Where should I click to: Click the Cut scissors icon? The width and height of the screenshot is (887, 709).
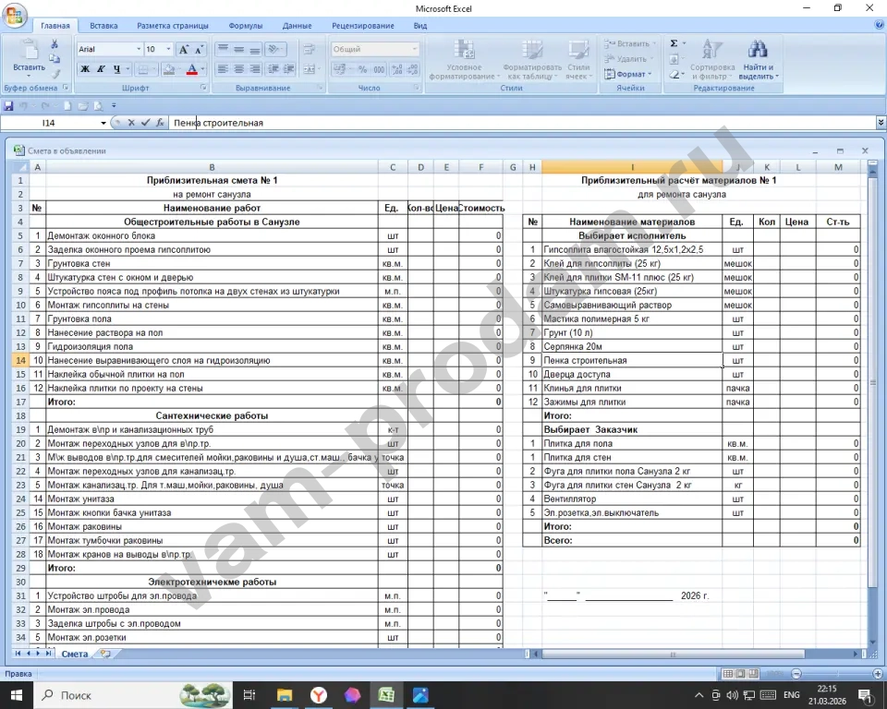pos(55,43)
